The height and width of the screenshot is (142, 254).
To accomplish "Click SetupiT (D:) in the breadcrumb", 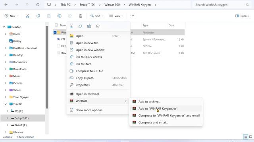I will [x=87, y=5].
